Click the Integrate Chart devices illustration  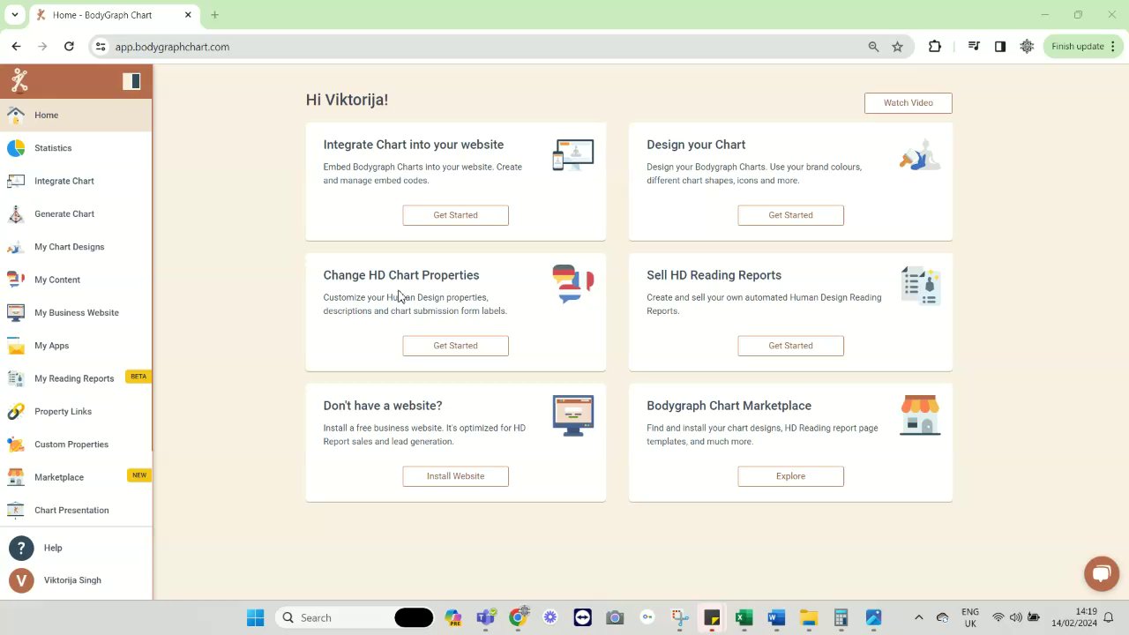point(573,155)
